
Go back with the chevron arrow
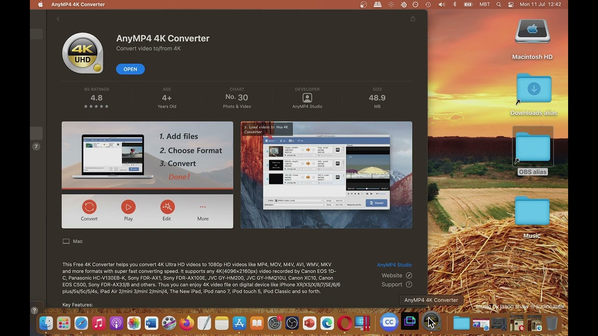click(x=58, y=19)
